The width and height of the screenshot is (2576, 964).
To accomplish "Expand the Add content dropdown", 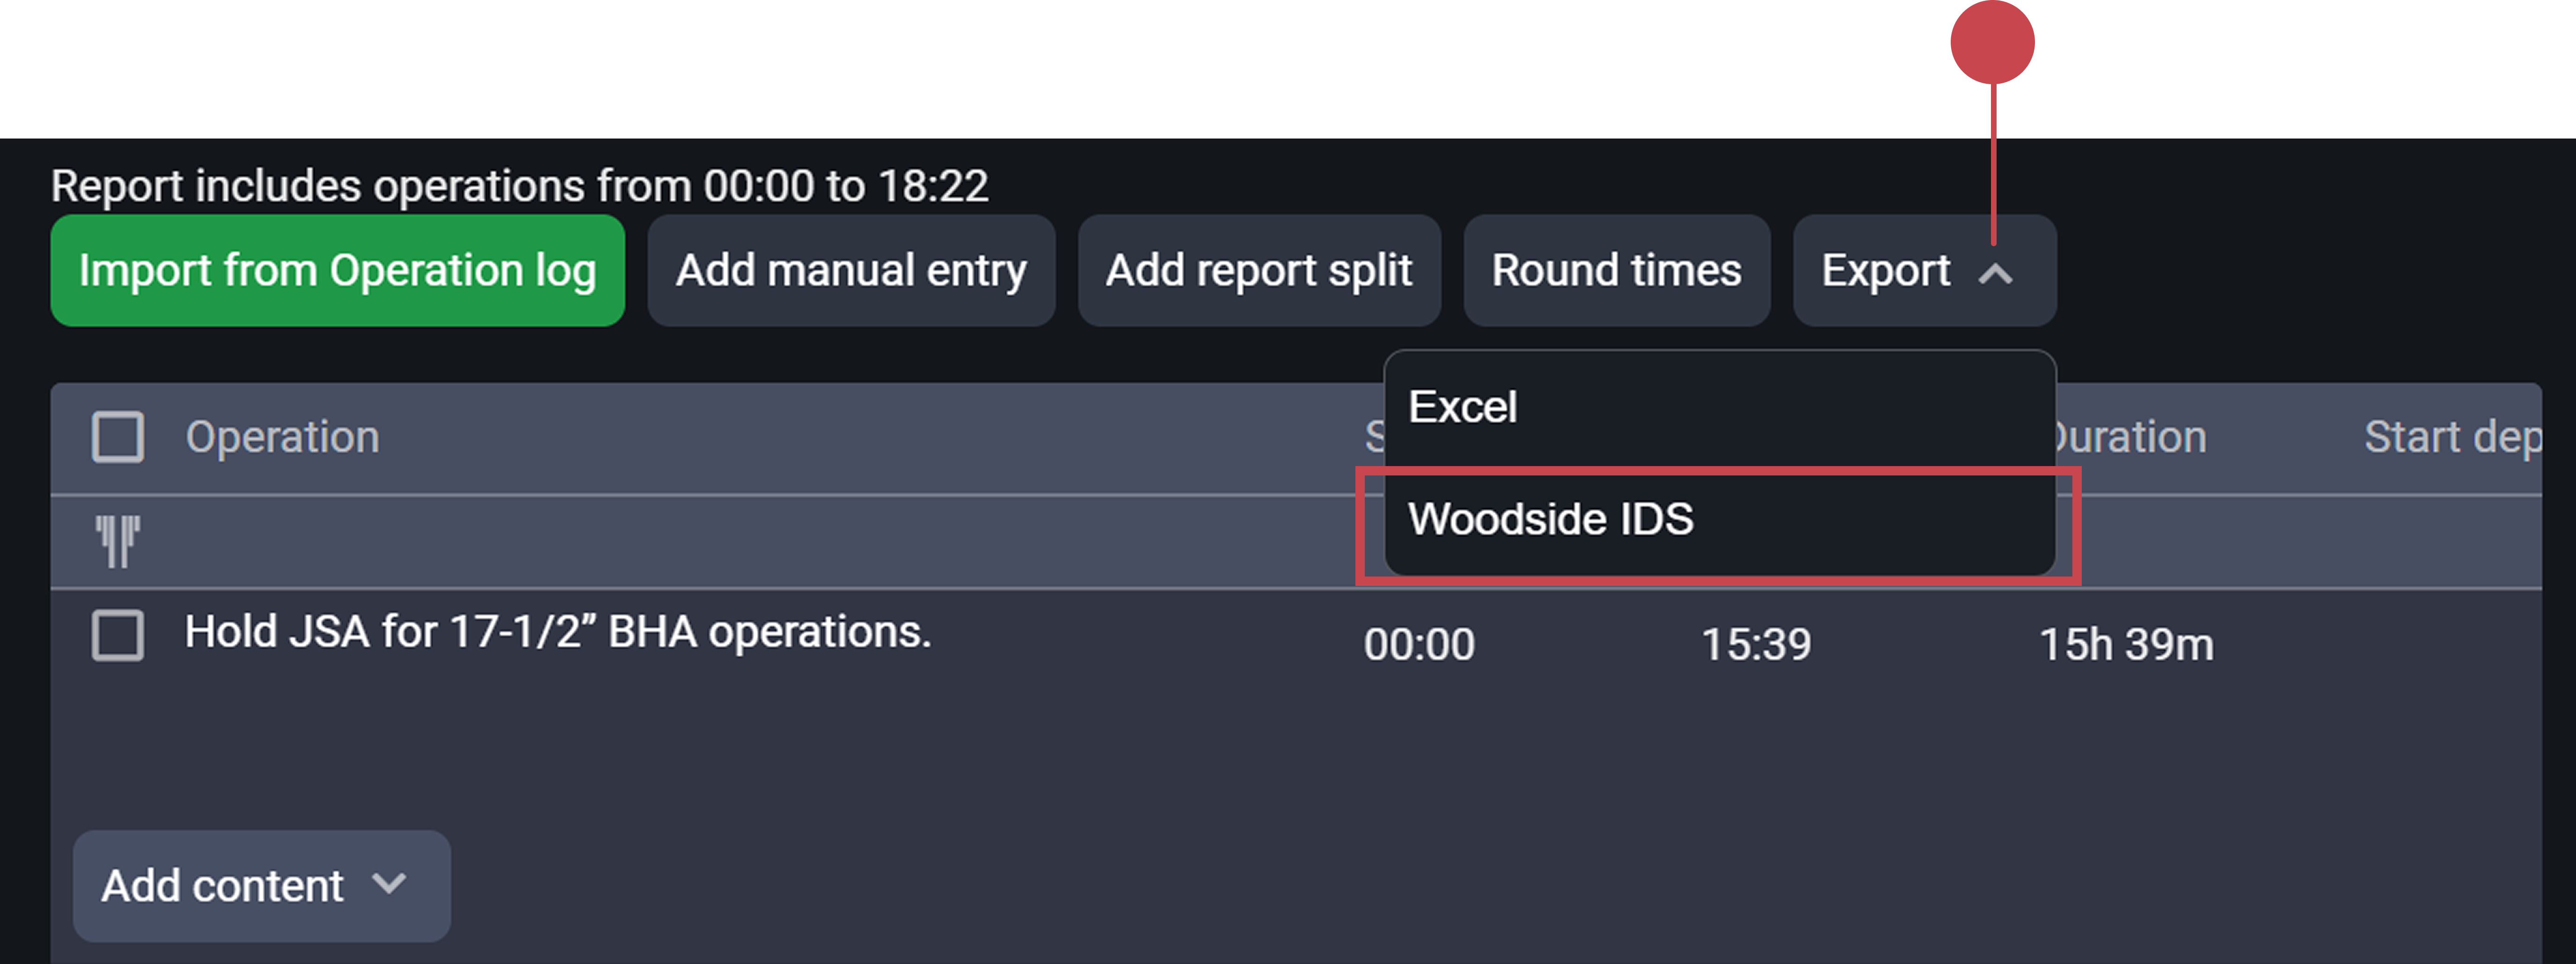I will click(x=260, y=885).
